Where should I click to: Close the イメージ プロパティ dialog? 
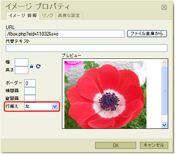(x=164, y=7)
